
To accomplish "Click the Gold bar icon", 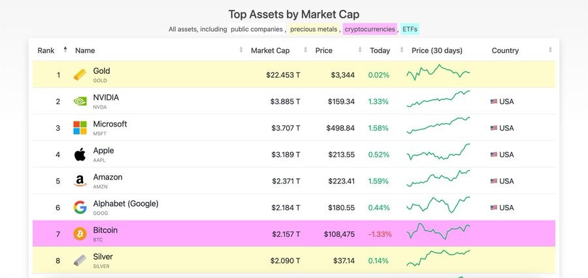I will [x=80, y=75].
